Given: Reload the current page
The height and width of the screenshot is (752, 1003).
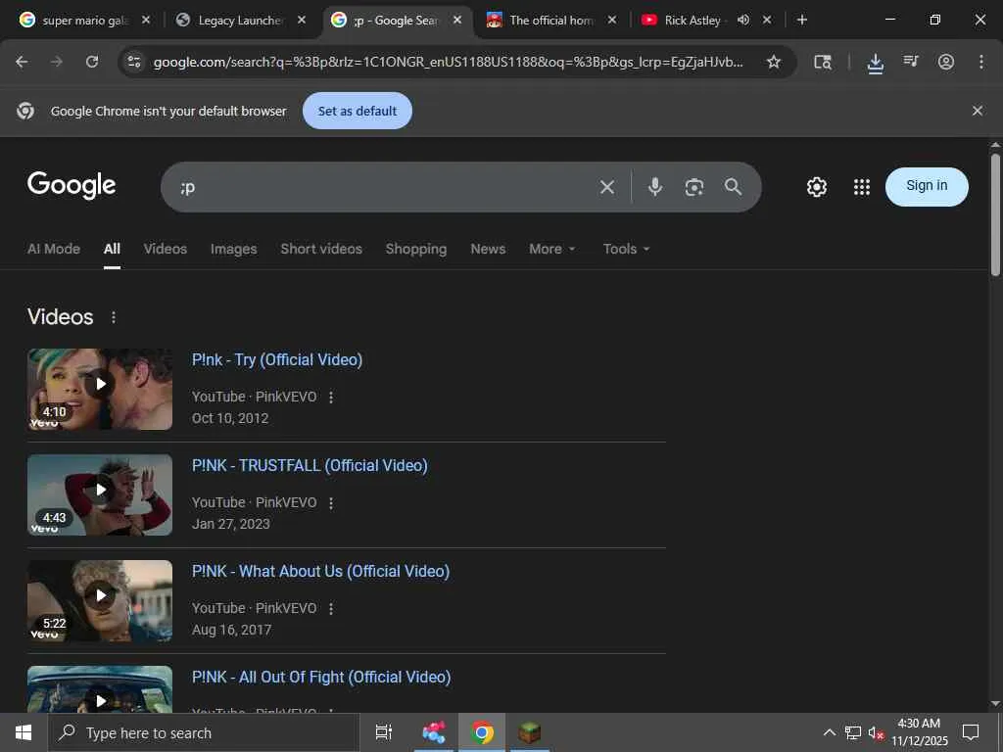Looking at the screenshot, I should click(x=92, y=62).
